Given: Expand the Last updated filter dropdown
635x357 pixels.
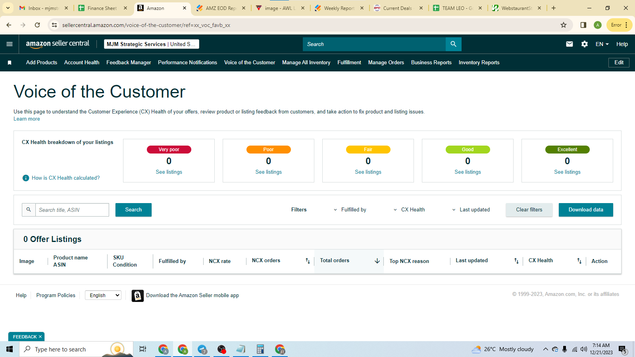Looking at the screenshot, I should click(x=471, y=210).
